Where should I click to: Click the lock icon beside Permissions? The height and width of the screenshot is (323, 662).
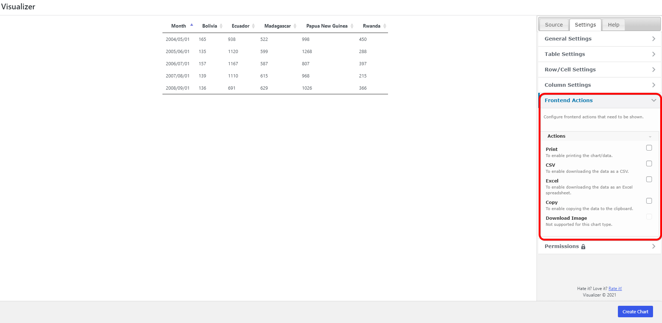coord(583,247)
